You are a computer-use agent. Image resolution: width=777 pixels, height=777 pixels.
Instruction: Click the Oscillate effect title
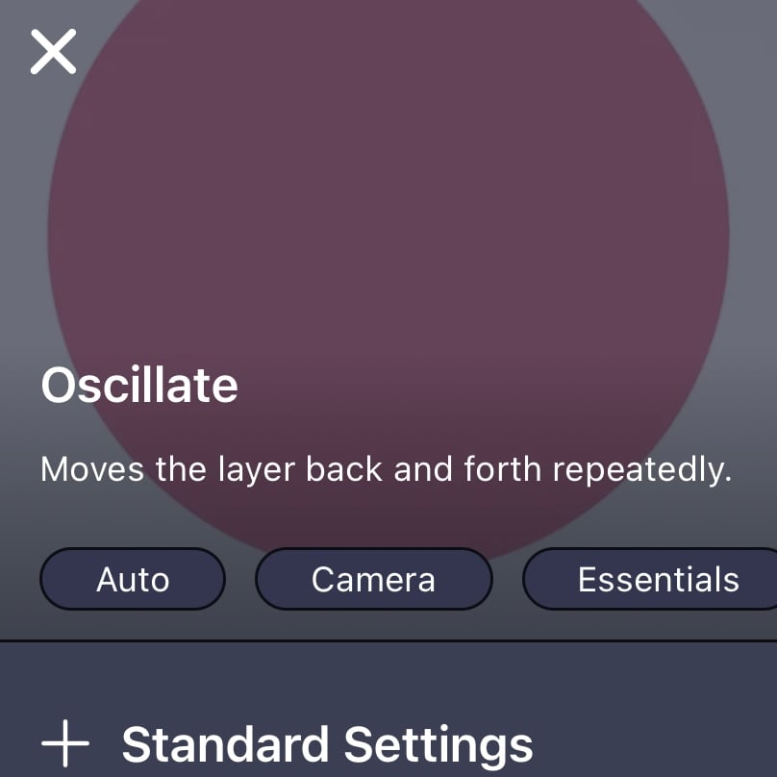[x=139, y=386]
